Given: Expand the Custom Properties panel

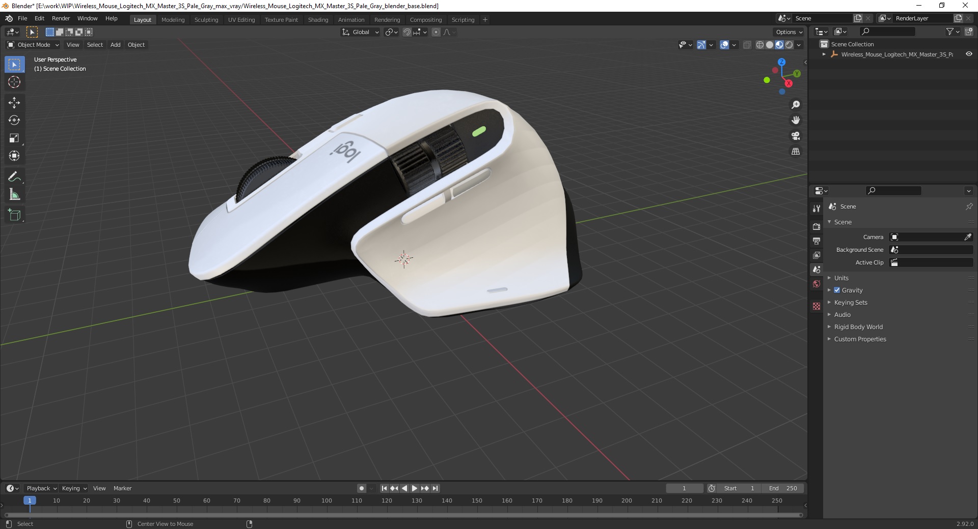Looking at the screenshot, I should (860, 339).
